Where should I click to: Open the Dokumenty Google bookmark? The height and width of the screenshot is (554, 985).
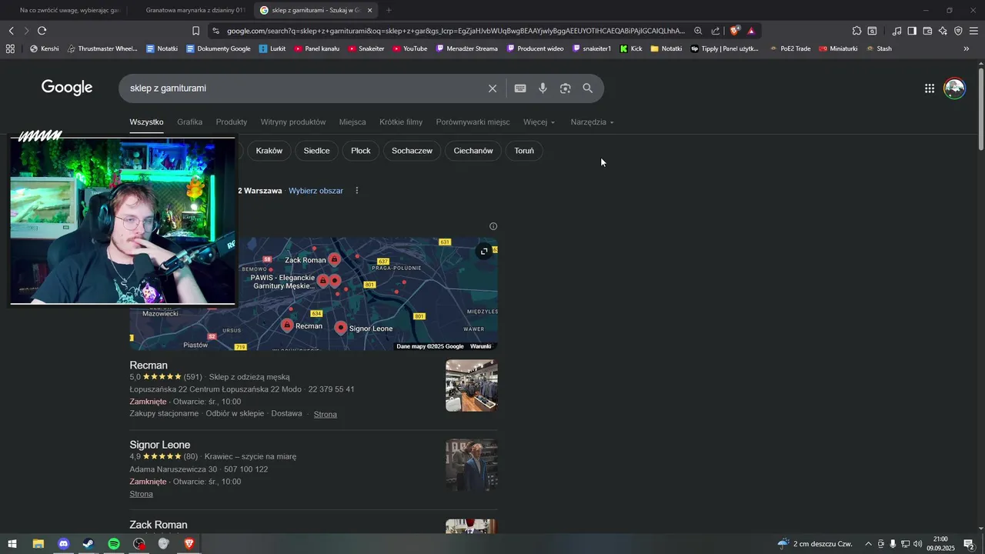coord(218,48)
